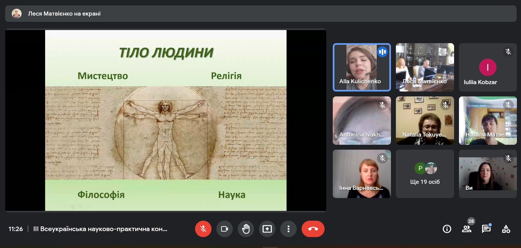This screenshot has width=521, height=248.
Task: Select your own video tile labeled 'Ви'
Action: pos(488,174)
